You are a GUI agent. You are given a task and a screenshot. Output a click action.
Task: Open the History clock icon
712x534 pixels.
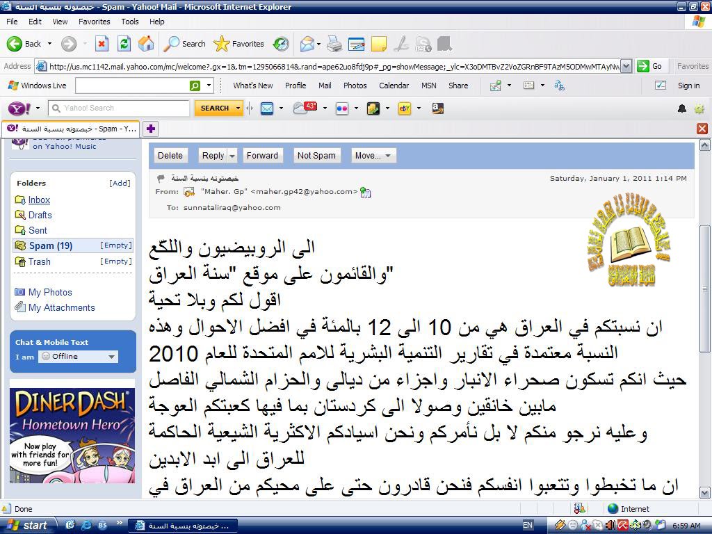tap(281, 44)
